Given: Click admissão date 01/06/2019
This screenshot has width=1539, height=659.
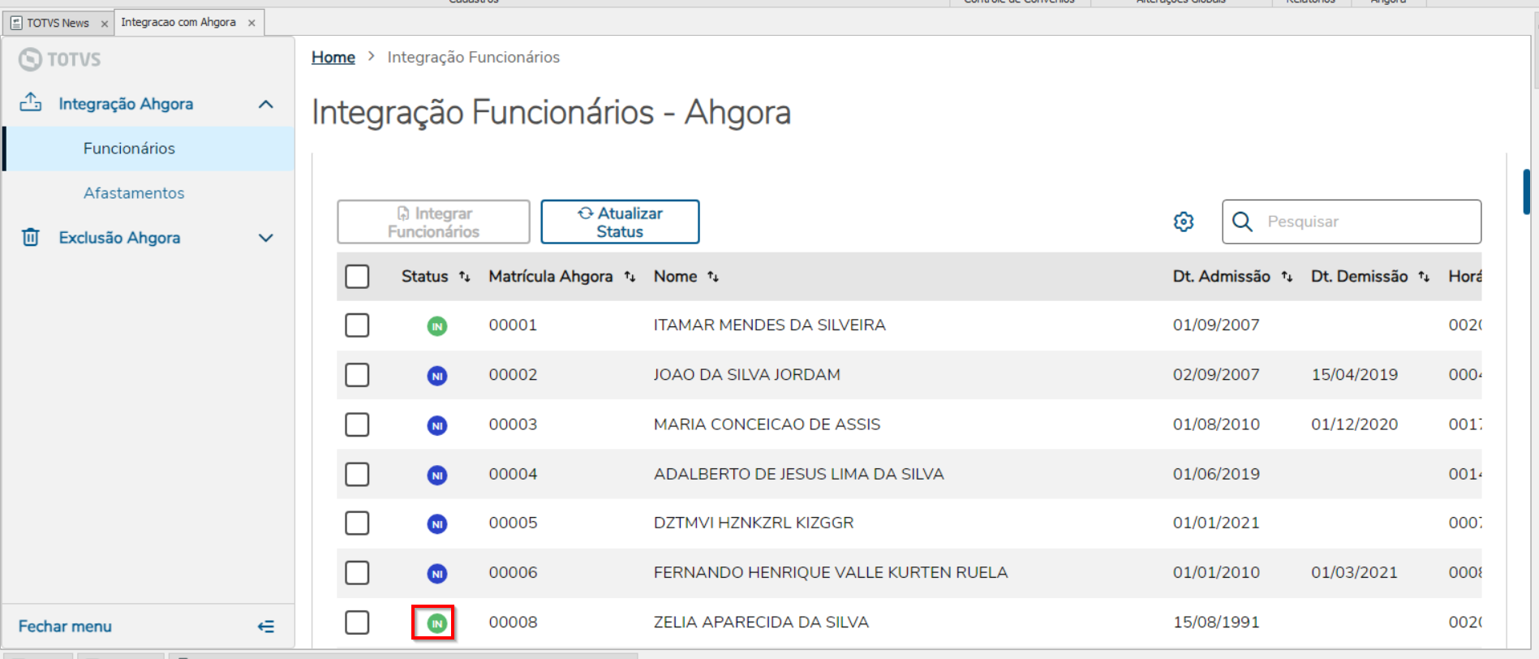Looking at the screenshot, I should click(1216, 474).
